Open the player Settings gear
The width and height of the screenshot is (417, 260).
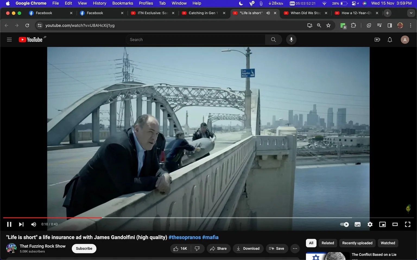[370, 224]
